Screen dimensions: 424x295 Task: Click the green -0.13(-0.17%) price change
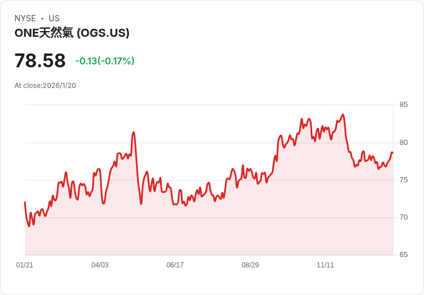[105, 61]
